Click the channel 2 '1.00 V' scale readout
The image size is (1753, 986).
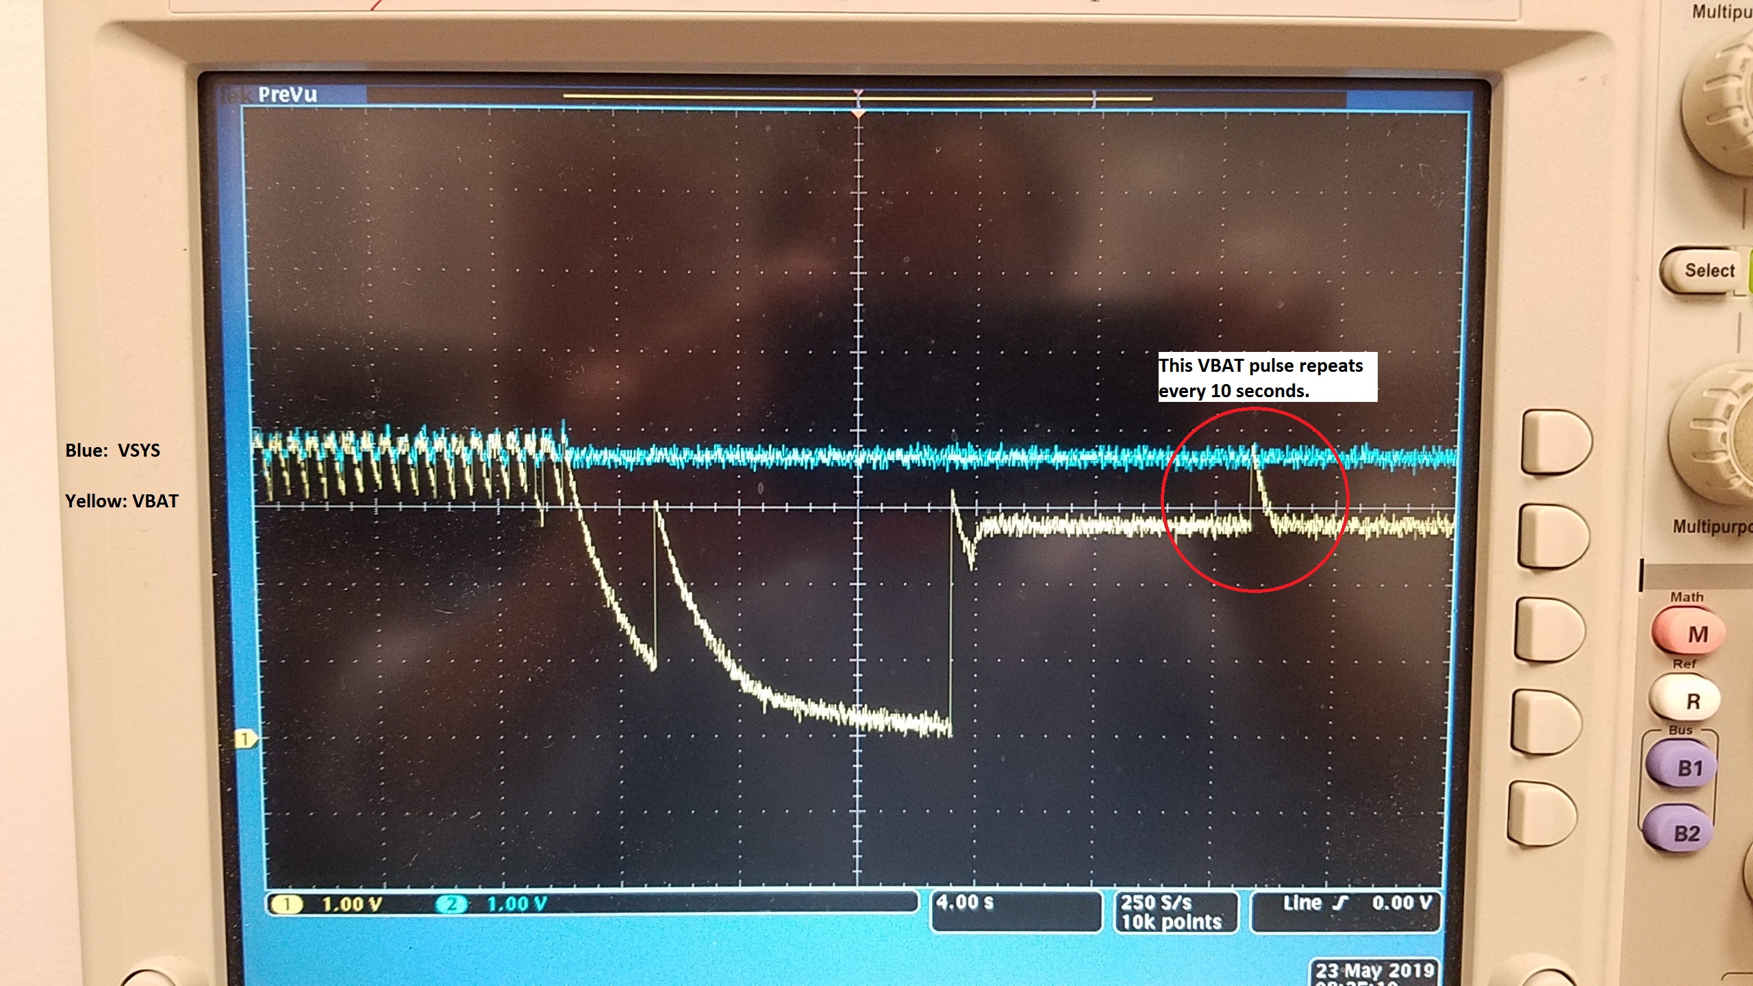point(517,905)
